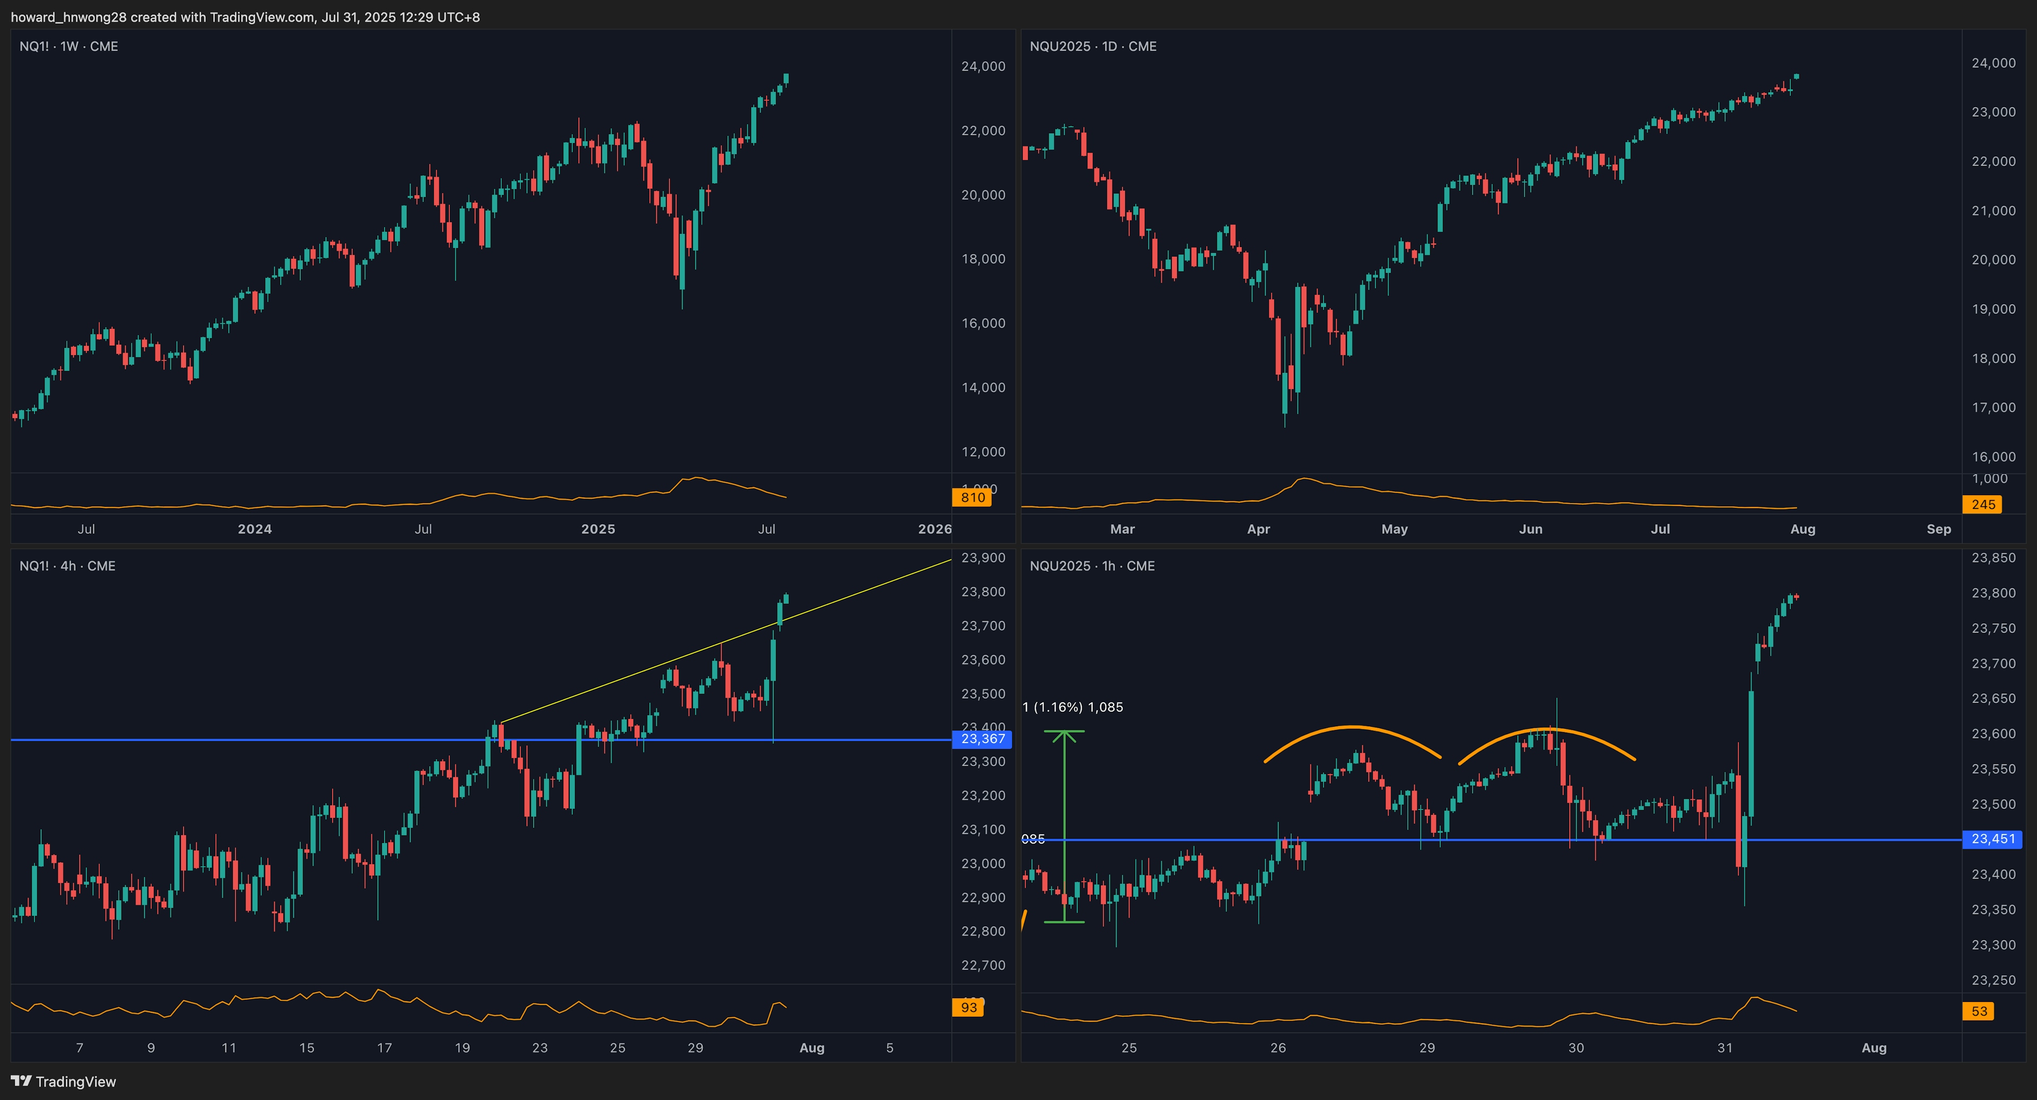This screenshot has width=2037, height=1100.
Task: Click 23,250 on the 1h chart price axis
Action: [1994, 980]
